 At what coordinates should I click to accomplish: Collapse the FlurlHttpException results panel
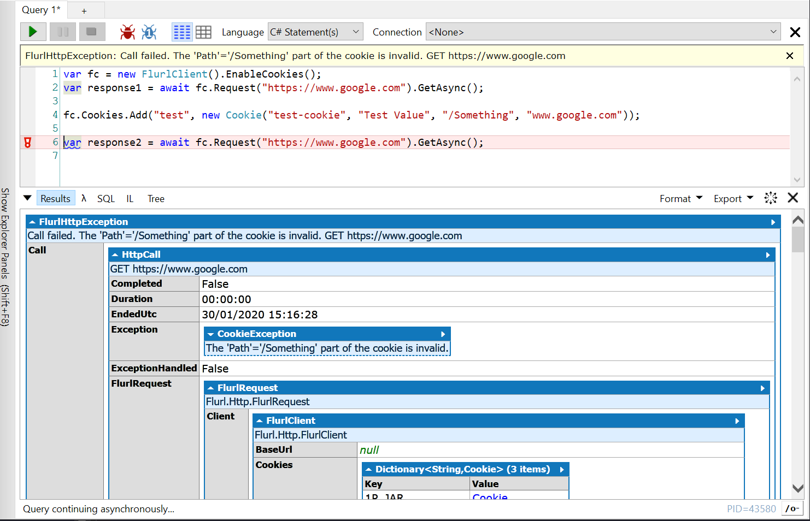(34, 221)
